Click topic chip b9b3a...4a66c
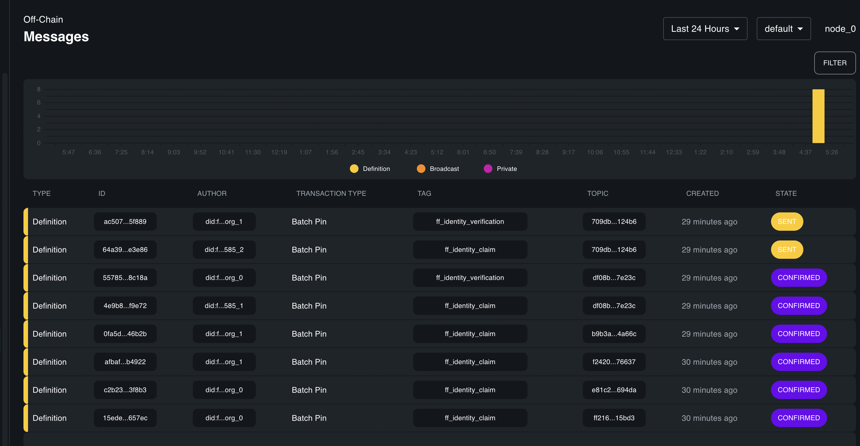This screenshot has width=860, height=446. pos(614,334)
